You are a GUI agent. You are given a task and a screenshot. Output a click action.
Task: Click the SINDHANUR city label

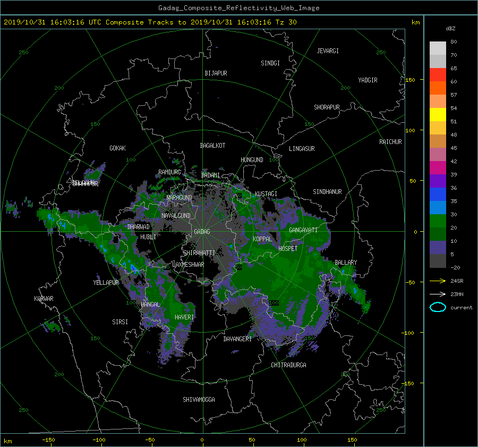coord(327,192)
